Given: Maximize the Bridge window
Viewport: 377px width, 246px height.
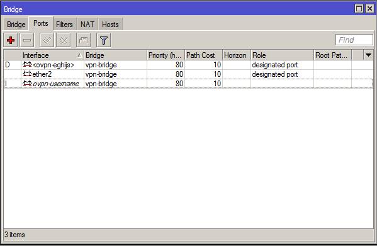Looking at the screenshot, I should 359,9.
